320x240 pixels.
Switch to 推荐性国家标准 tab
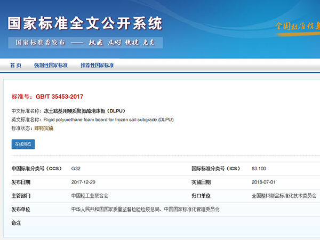[x=97, y=66]
